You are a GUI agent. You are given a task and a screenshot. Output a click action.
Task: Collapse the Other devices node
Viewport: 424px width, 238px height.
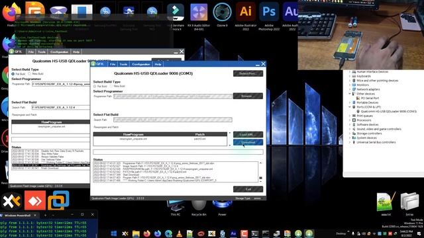click(350, 94)
